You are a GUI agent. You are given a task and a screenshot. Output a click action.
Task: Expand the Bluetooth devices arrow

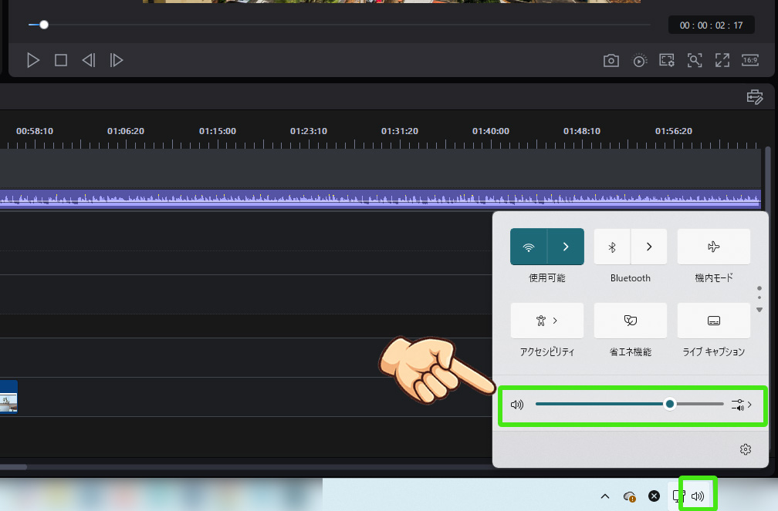coord(649,247)
